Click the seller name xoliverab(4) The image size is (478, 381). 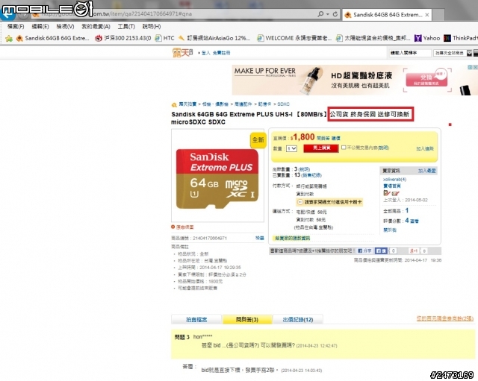coord(394,179)
